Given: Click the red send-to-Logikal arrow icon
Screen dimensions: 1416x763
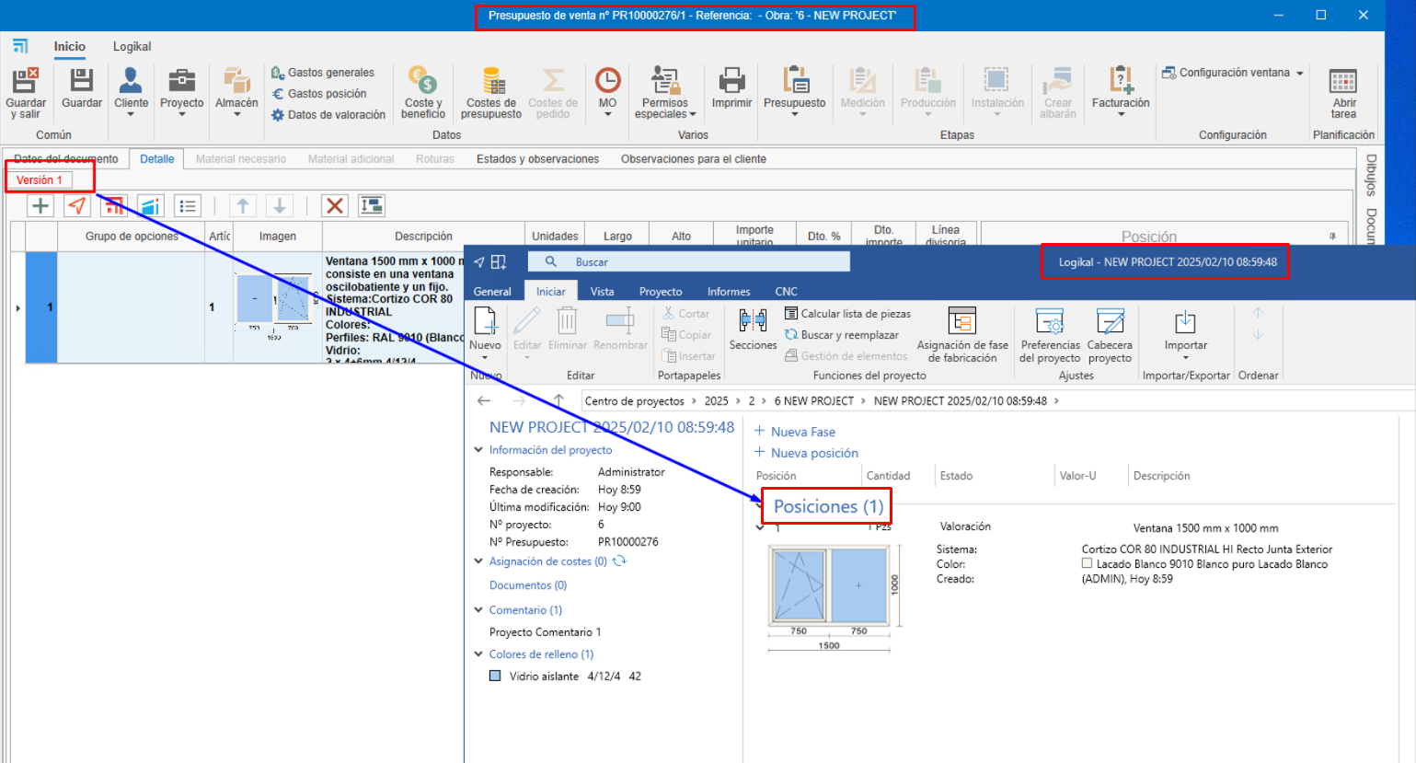Looking at the screenshot, I should (x=77, y=206).
